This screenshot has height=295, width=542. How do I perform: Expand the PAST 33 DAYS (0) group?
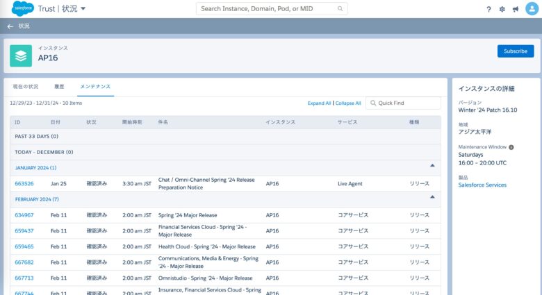pyautogui.click(x=225, y=137)
